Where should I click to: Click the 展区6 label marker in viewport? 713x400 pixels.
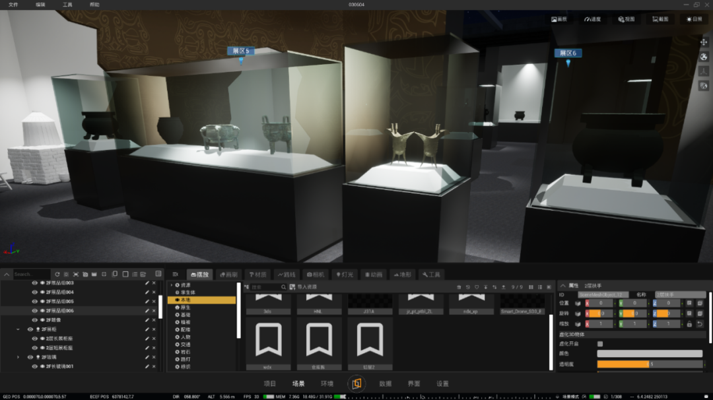pyautogui.click(x=568, y=53)
